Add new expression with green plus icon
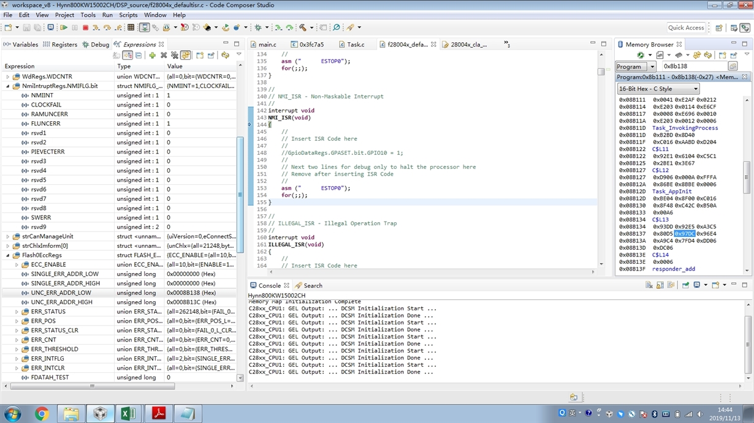The image size is (754, 423). 152,55
